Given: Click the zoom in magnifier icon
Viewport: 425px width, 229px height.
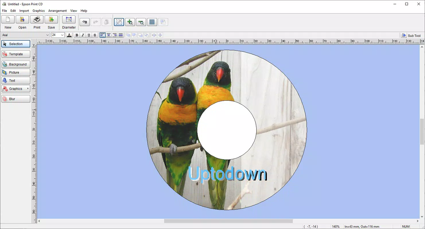Looking at the screenshot, I should coord(130,22).
